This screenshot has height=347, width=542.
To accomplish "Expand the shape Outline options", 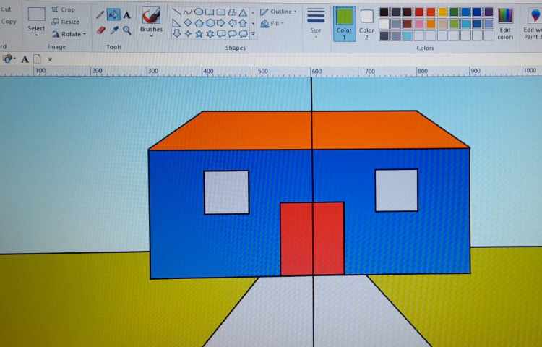I will [x=278, y=12].
